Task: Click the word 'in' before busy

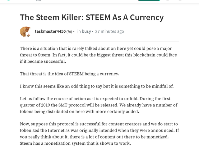Action: click(79, 31)
